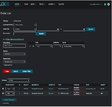The height and width of the screenshot is (107, 112).
Task: Sort by the PROJECT column header
Action: click(26, 85)
